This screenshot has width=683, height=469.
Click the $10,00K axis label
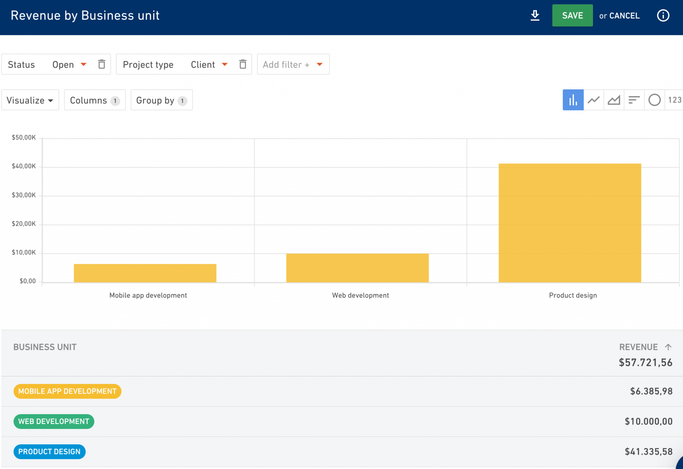(x=24, y=252)
